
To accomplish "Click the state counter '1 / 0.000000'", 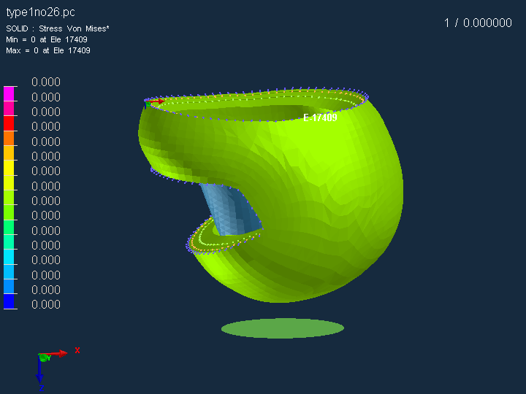I will (x=478, y=23).
